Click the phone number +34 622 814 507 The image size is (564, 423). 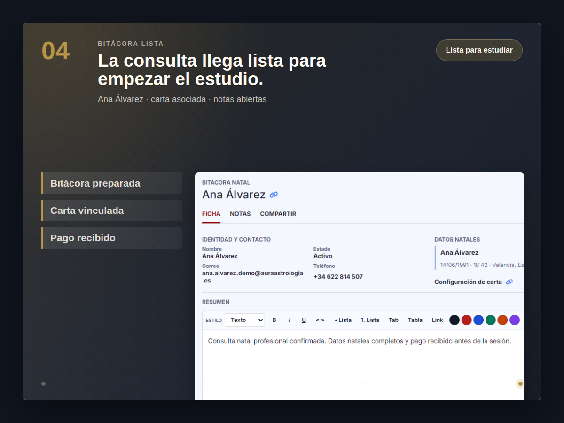338,277
